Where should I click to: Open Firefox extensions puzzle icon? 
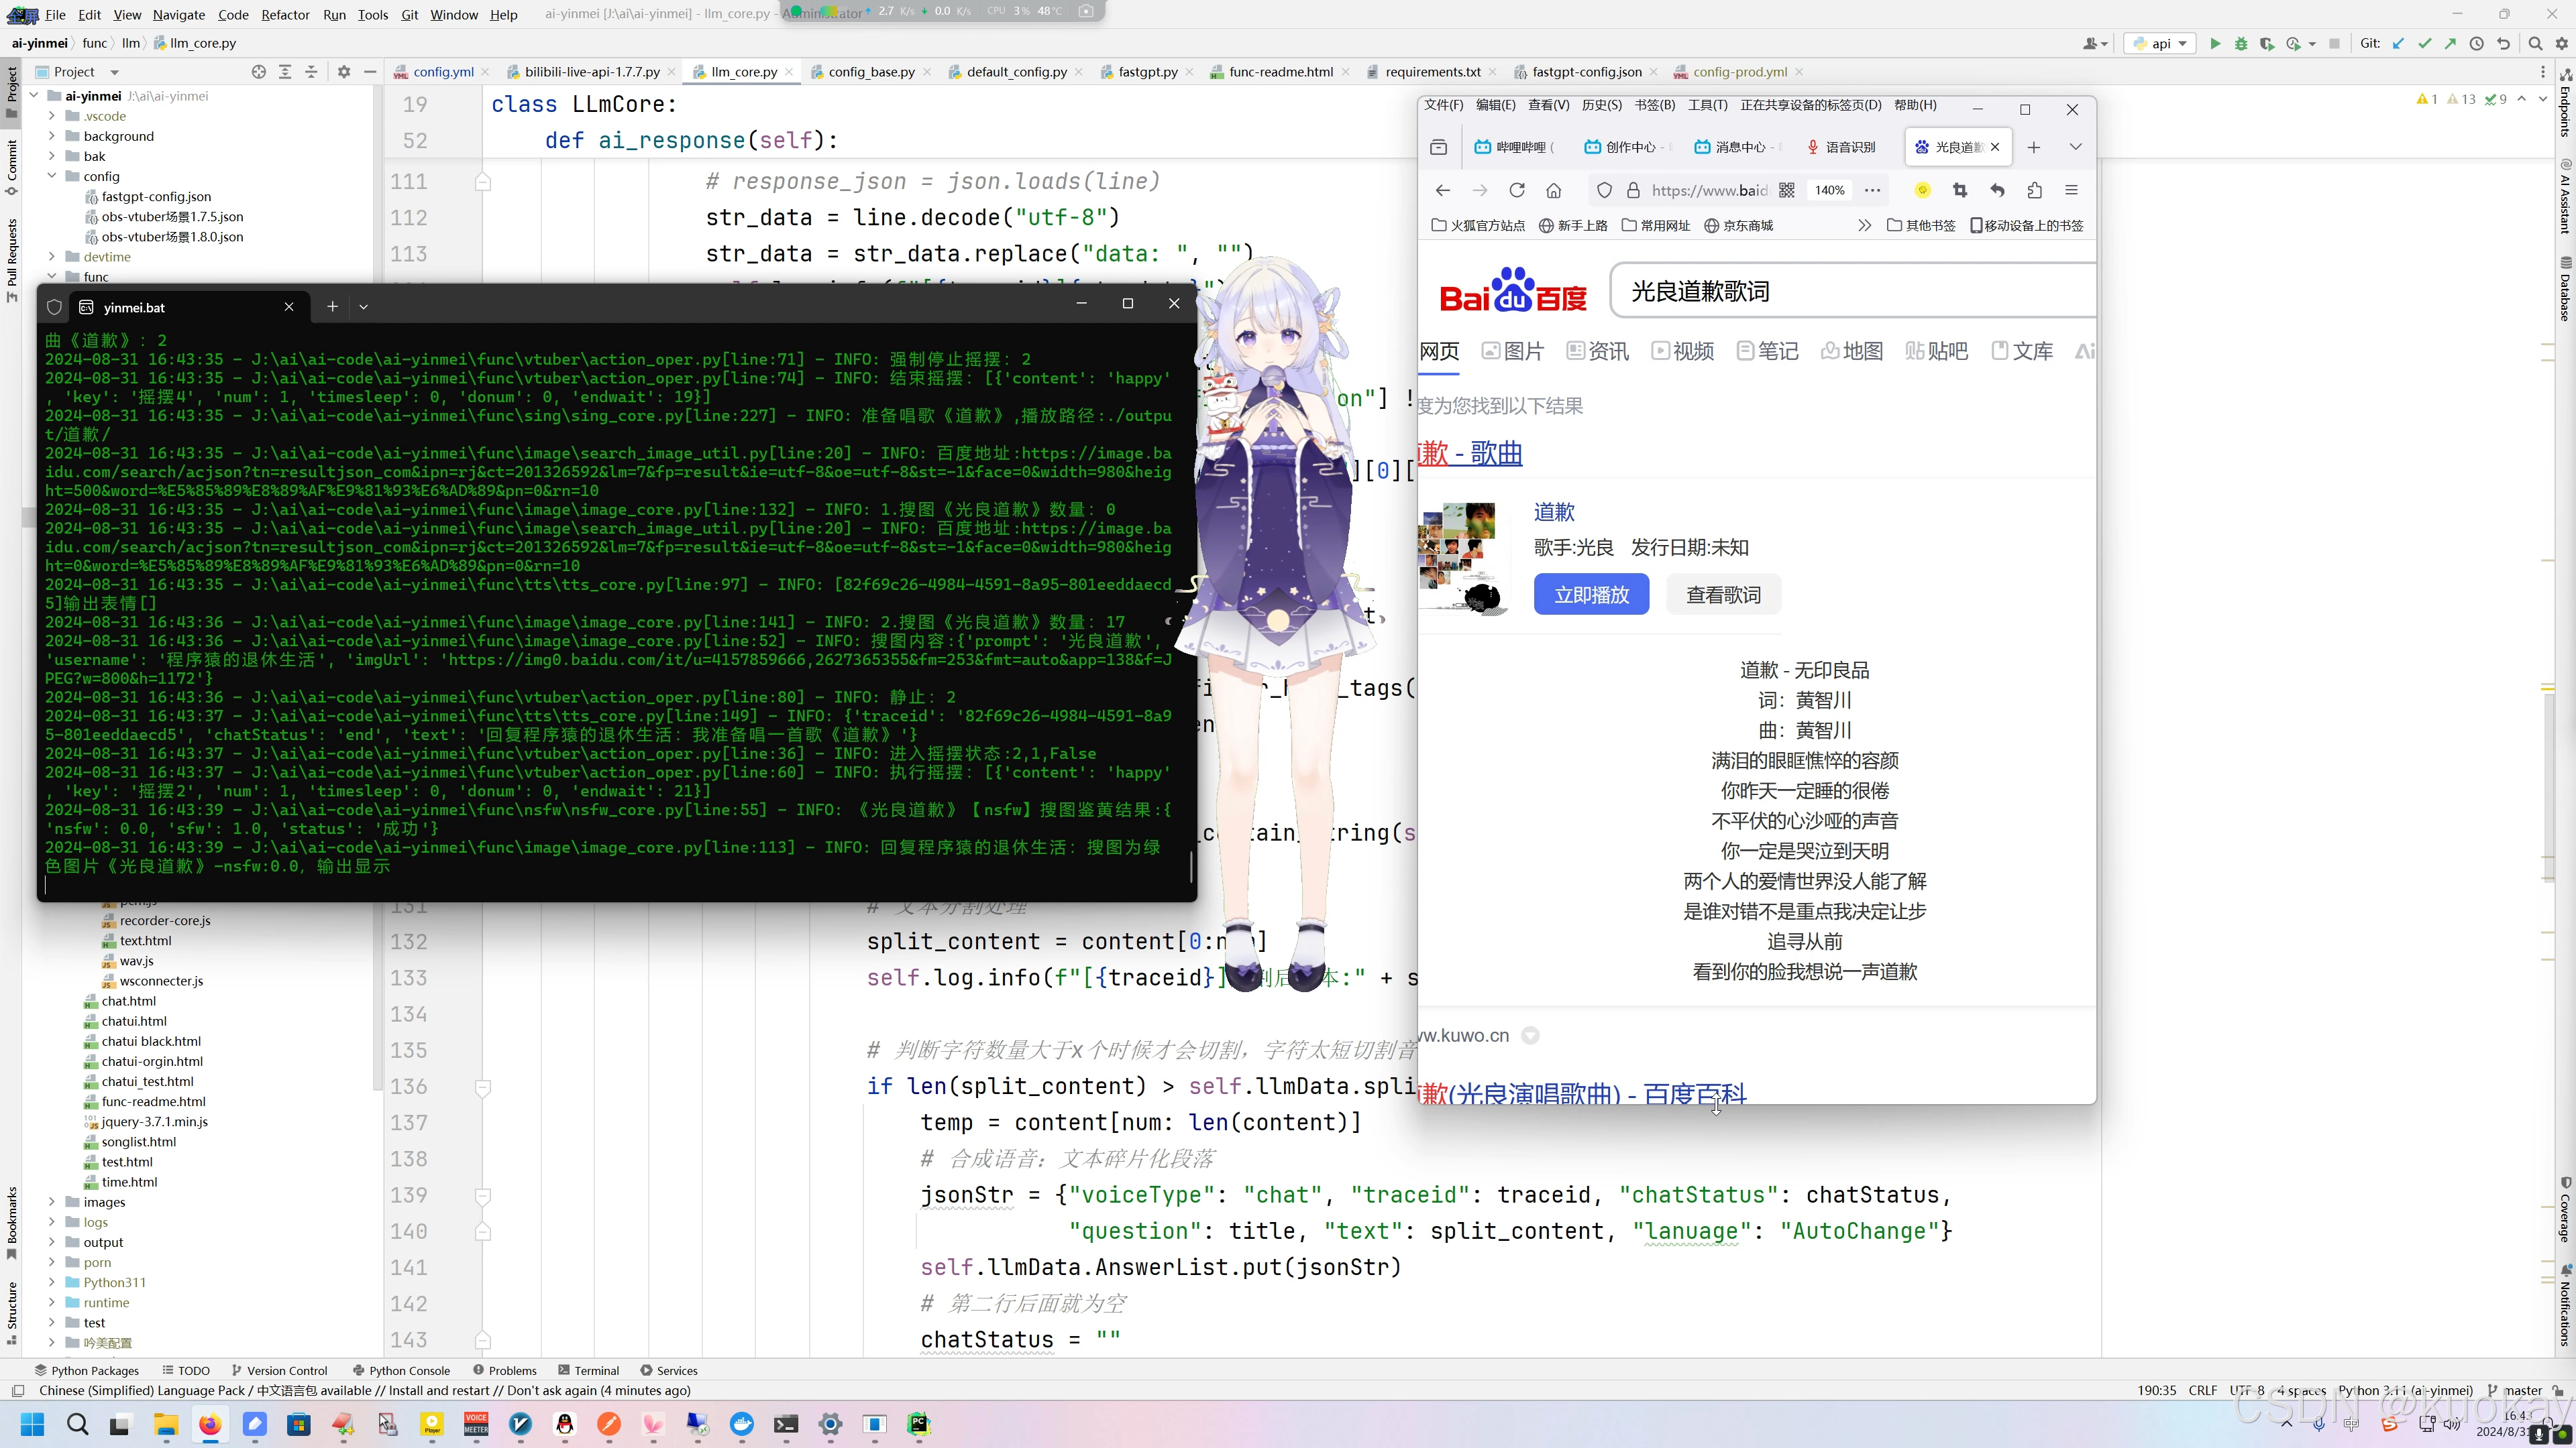(2034, 190)
